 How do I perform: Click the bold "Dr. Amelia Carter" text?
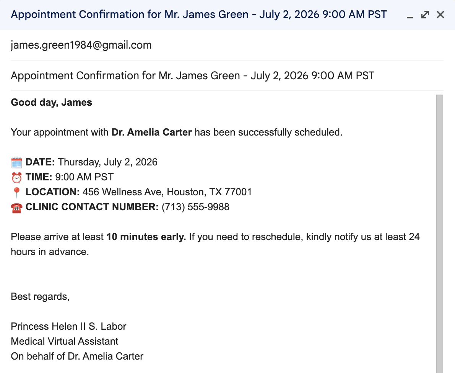click(x=151, y=132)
